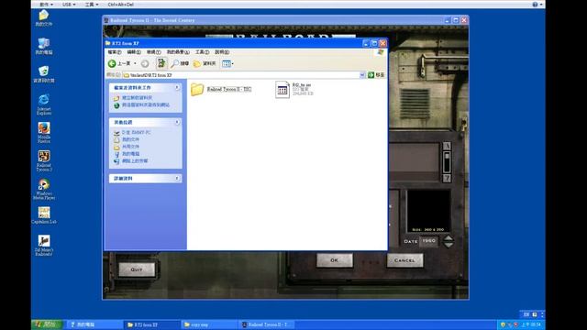Image resolution: width=587 pixels, height=330 pixels.
Task: Open the Views button dropdown arrow
Action: coord(232,64)
